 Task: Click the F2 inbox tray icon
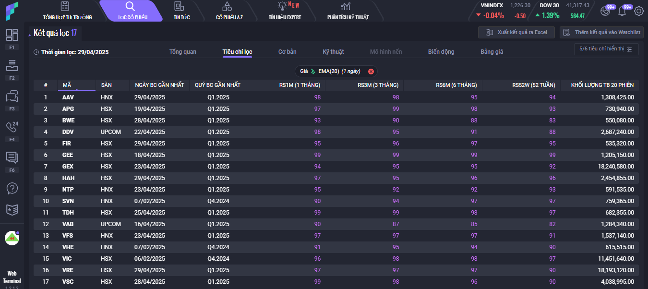[x=12, y=66]
